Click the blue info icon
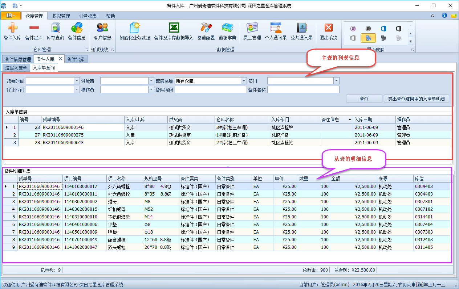This screenshot has width=459, height=289. click(x=444, y=16)
